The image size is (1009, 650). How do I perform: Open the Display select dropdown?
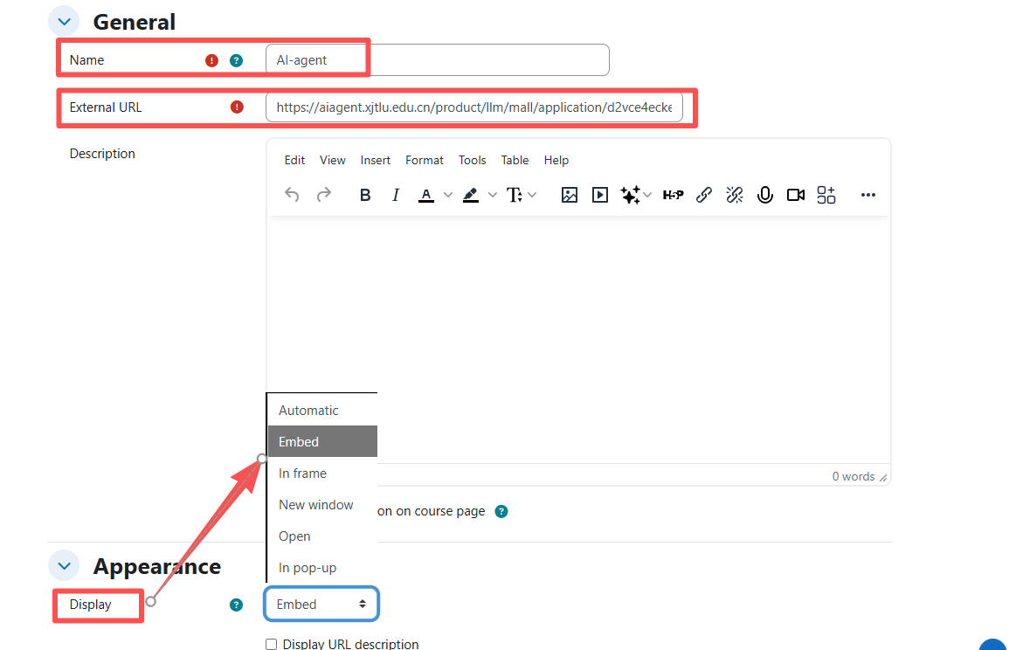click(x=321, y=604)
